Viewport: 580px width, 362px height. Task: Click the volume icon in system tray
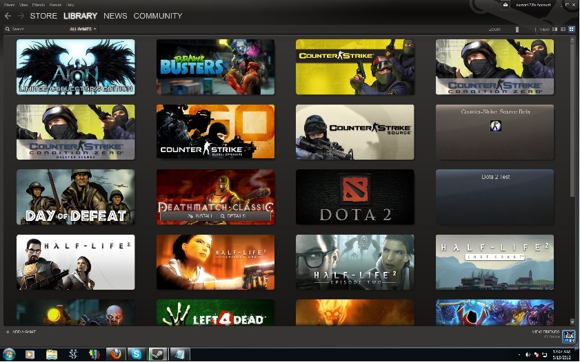coord(528,354)
